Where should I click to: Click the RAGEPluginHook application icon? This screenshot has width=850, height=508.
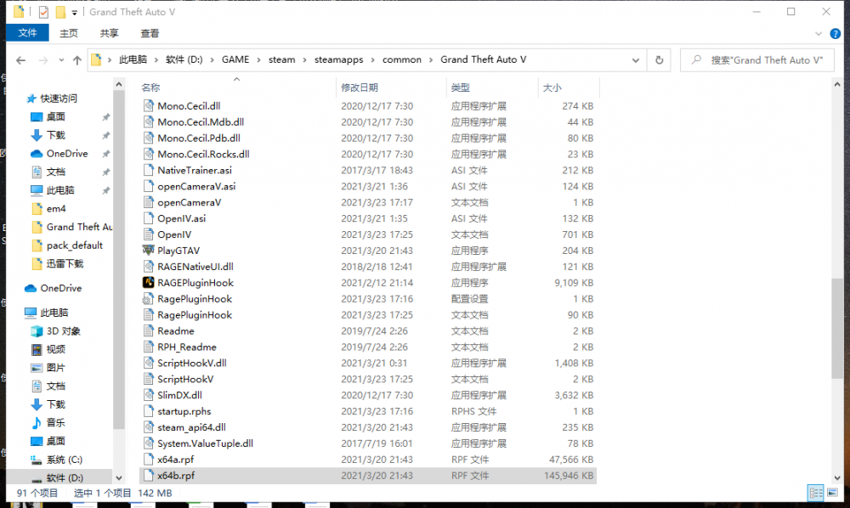[x=148, y=283]
